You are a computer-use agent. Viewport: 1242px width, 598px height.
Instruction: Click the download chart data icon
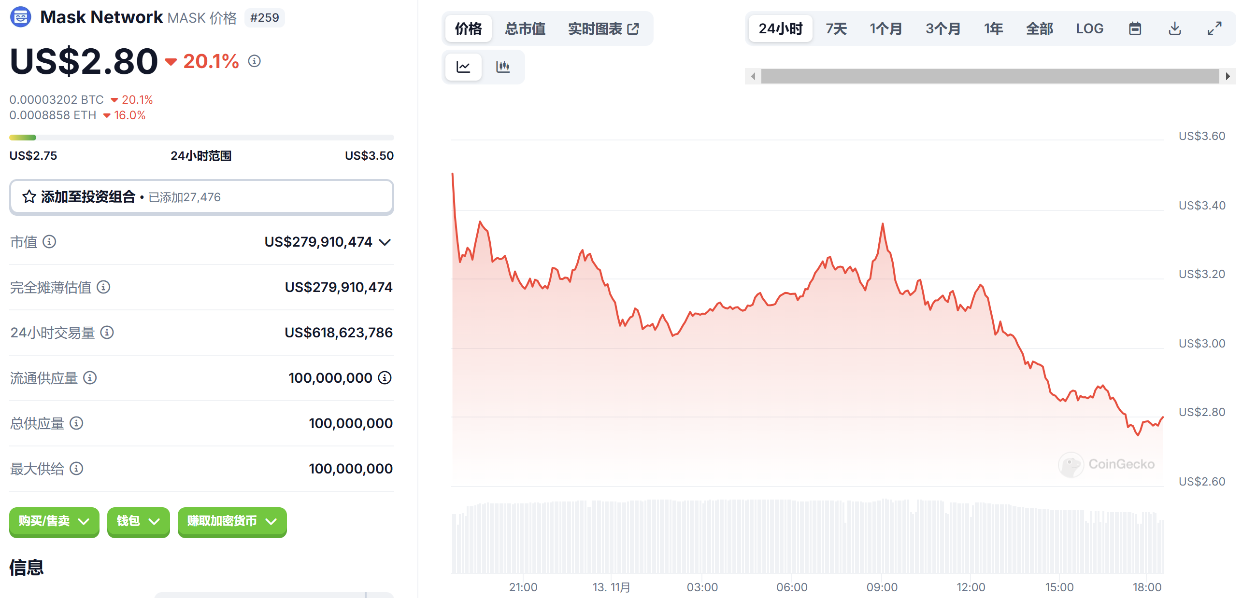coord(1175,28)
